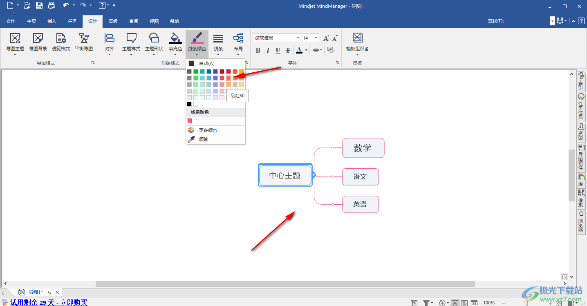Open the 索引 side panel tab

tap(581, 81)
